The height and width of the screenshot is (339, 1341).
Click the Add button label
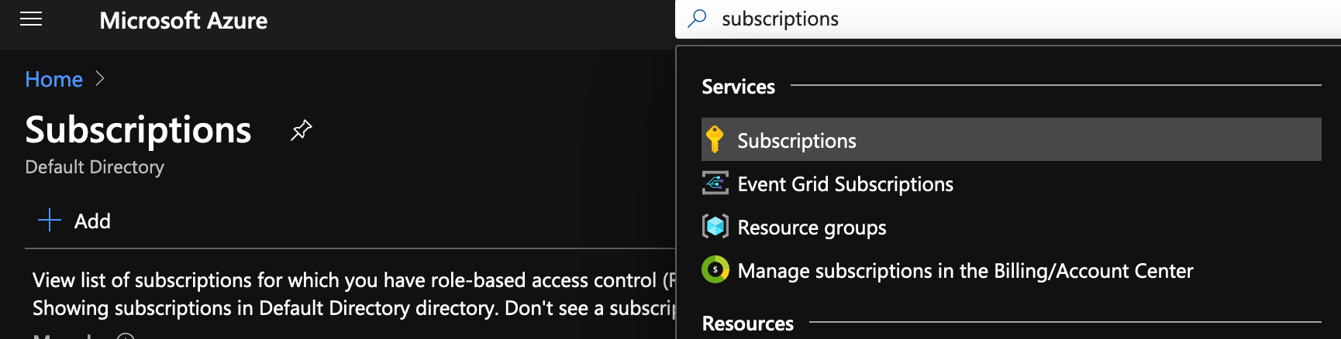click(92, 221)
